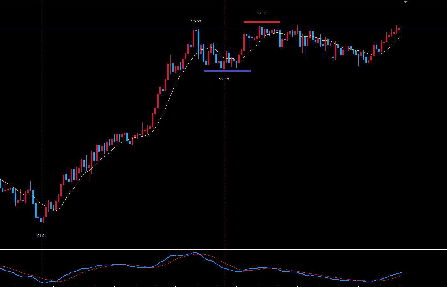Click the chart shift triangle marker

(405, 2)
